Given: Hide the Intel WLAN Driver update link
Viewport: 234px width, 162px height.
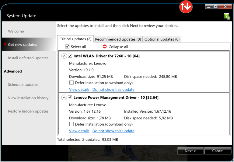Looking at the screenshot, I should point(114,90).
